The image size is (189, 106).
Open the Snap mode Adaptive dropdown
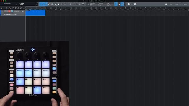tap(110, 5)
